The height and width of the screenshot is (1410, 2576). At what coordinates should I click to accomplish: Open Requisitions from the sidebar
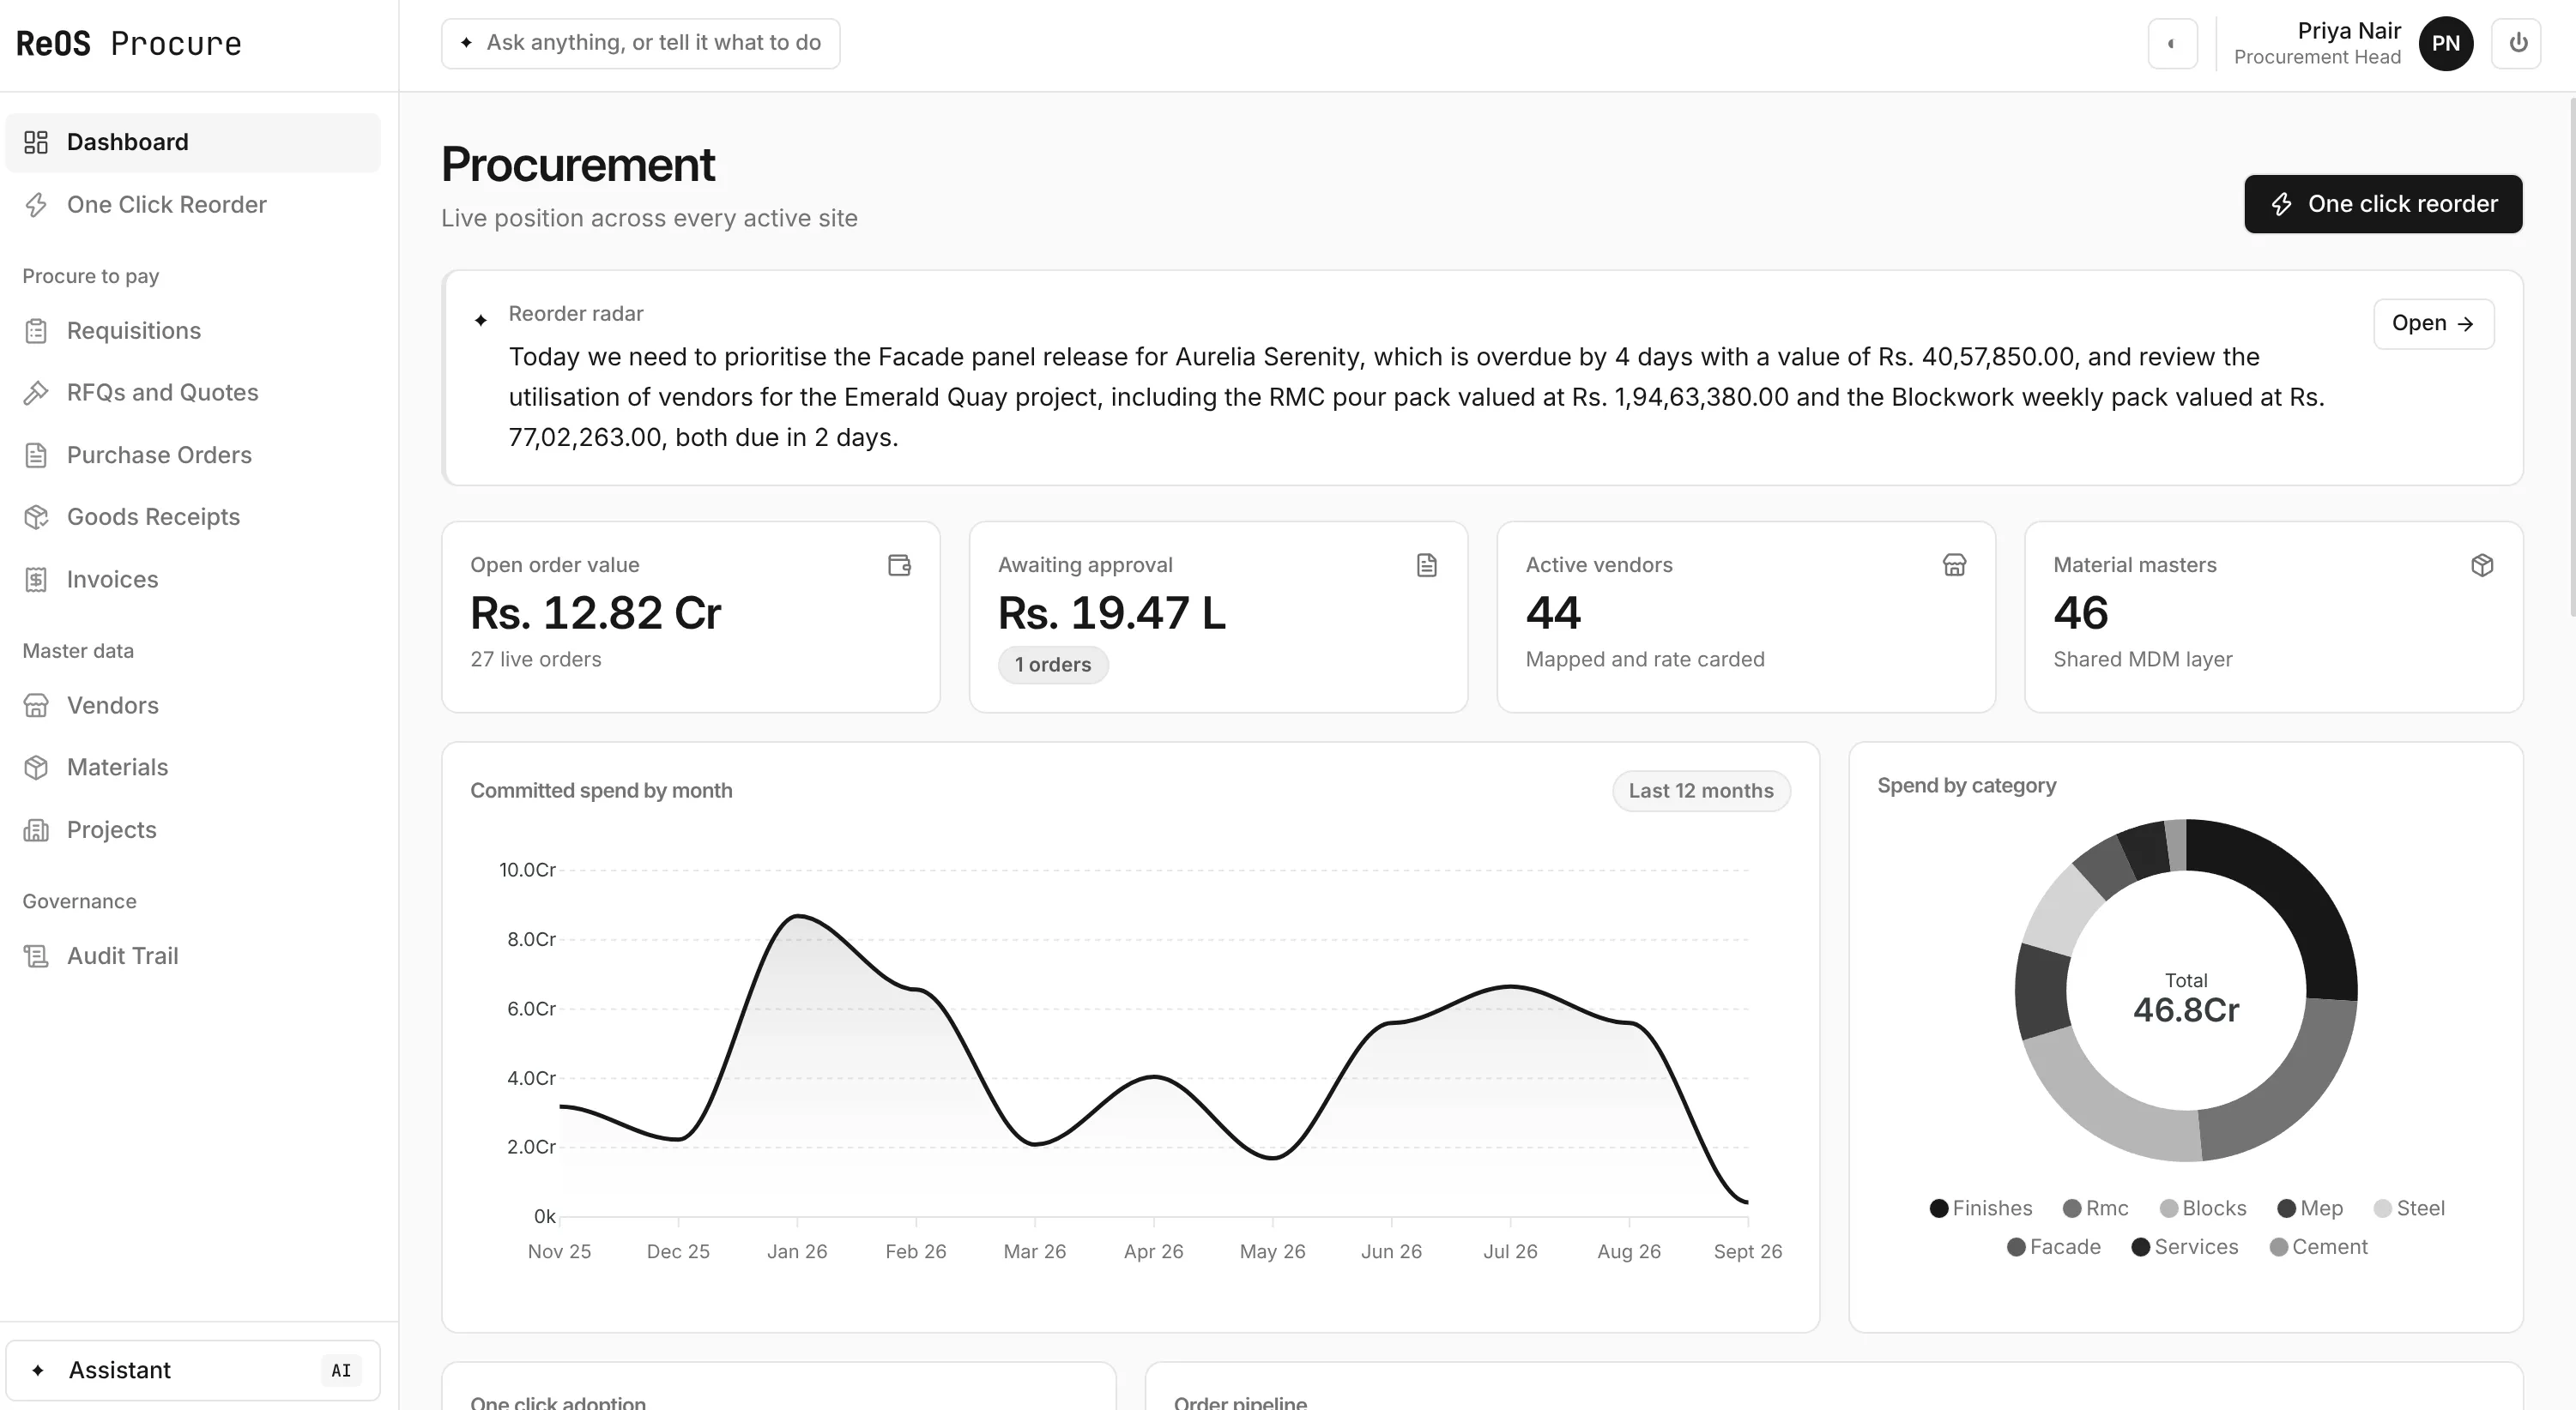point(193,331)
